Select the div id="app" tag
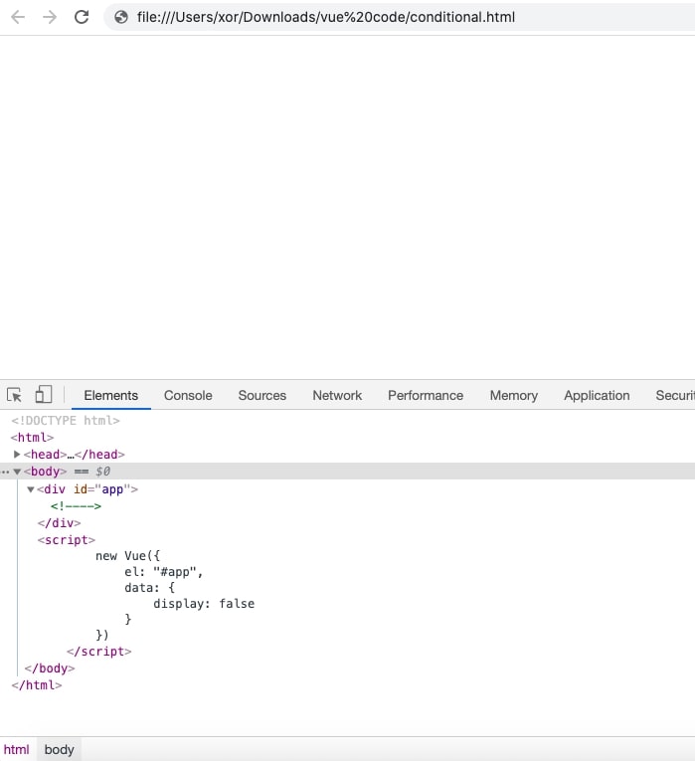The height and width of the screenshot is (761, 695). pos(87,489)
